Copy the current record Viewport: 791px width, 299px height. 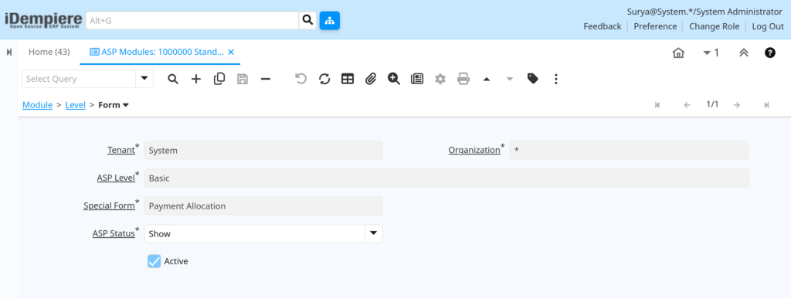click(219, 79)
